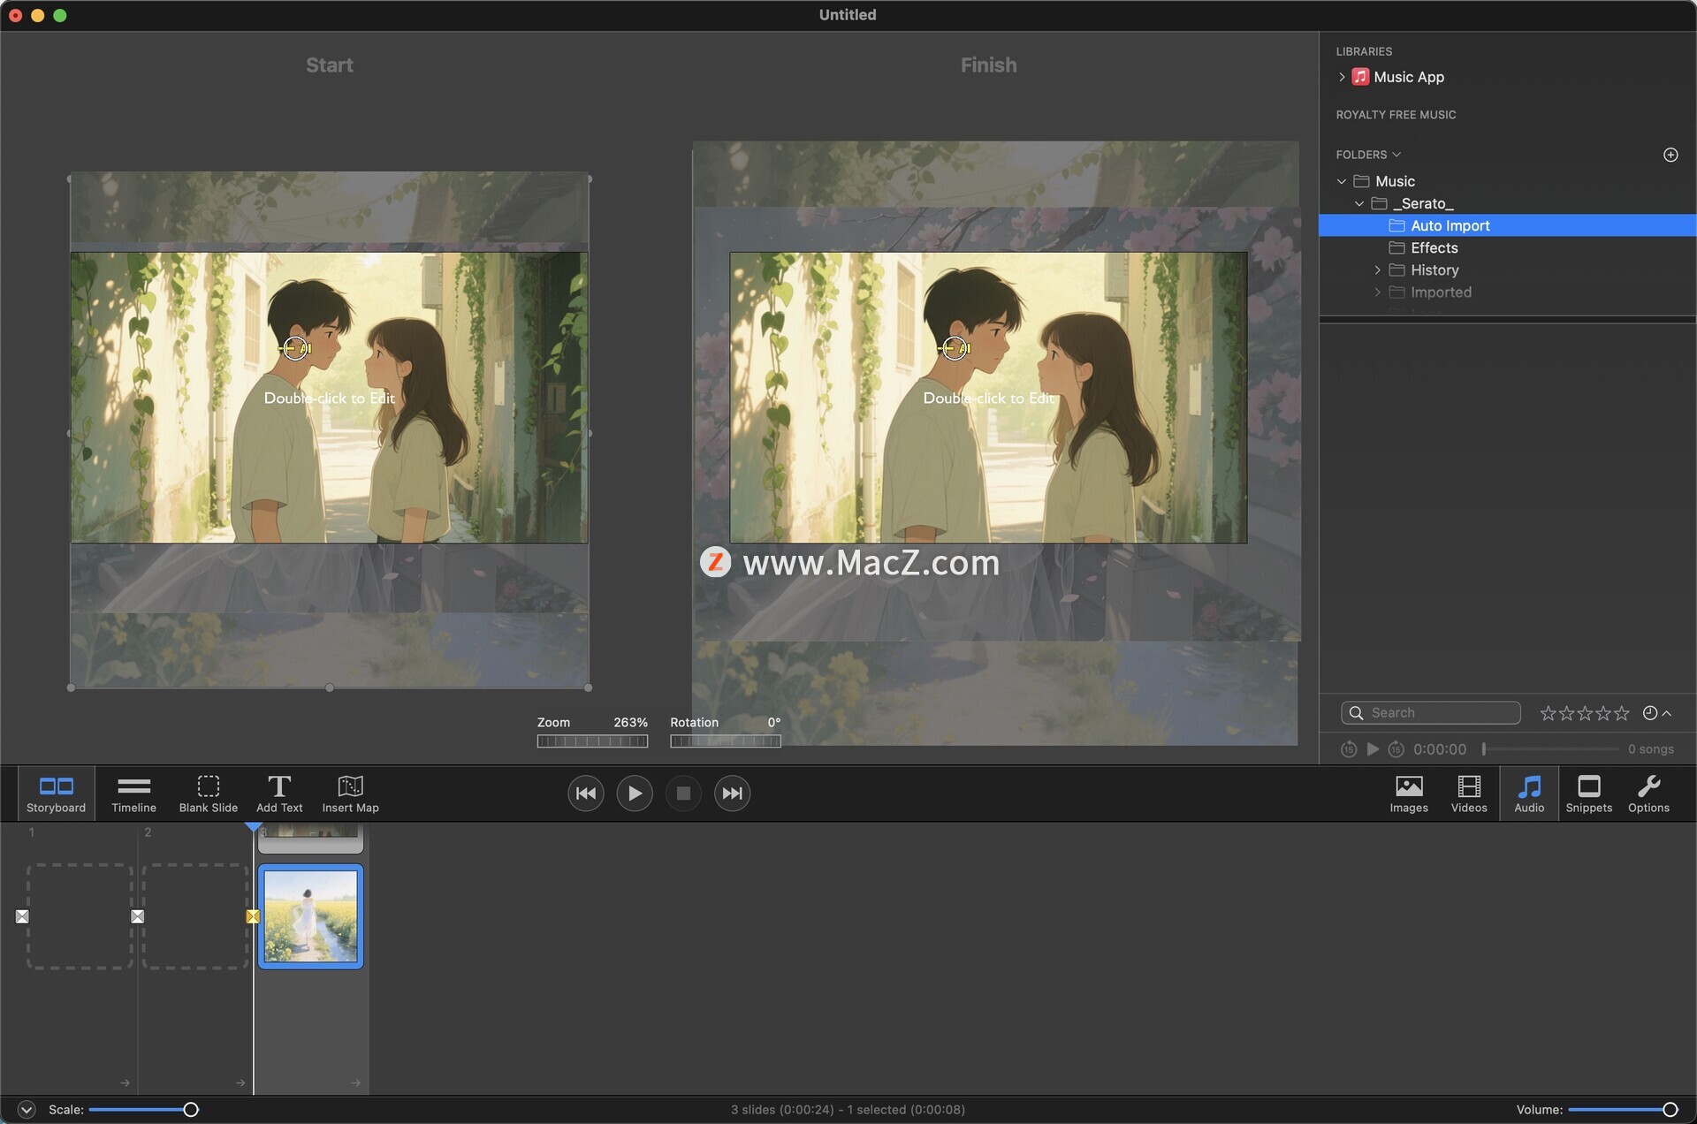This screenshot has width=1697, height=1124.
Task: Select slide 3 girl-in-field thumbnail
Action: click(311, 916)
